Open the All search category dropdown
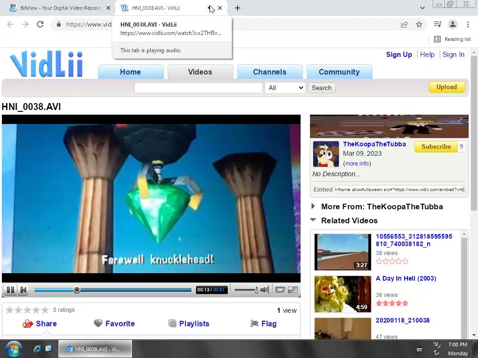 (x=285, y=88)
